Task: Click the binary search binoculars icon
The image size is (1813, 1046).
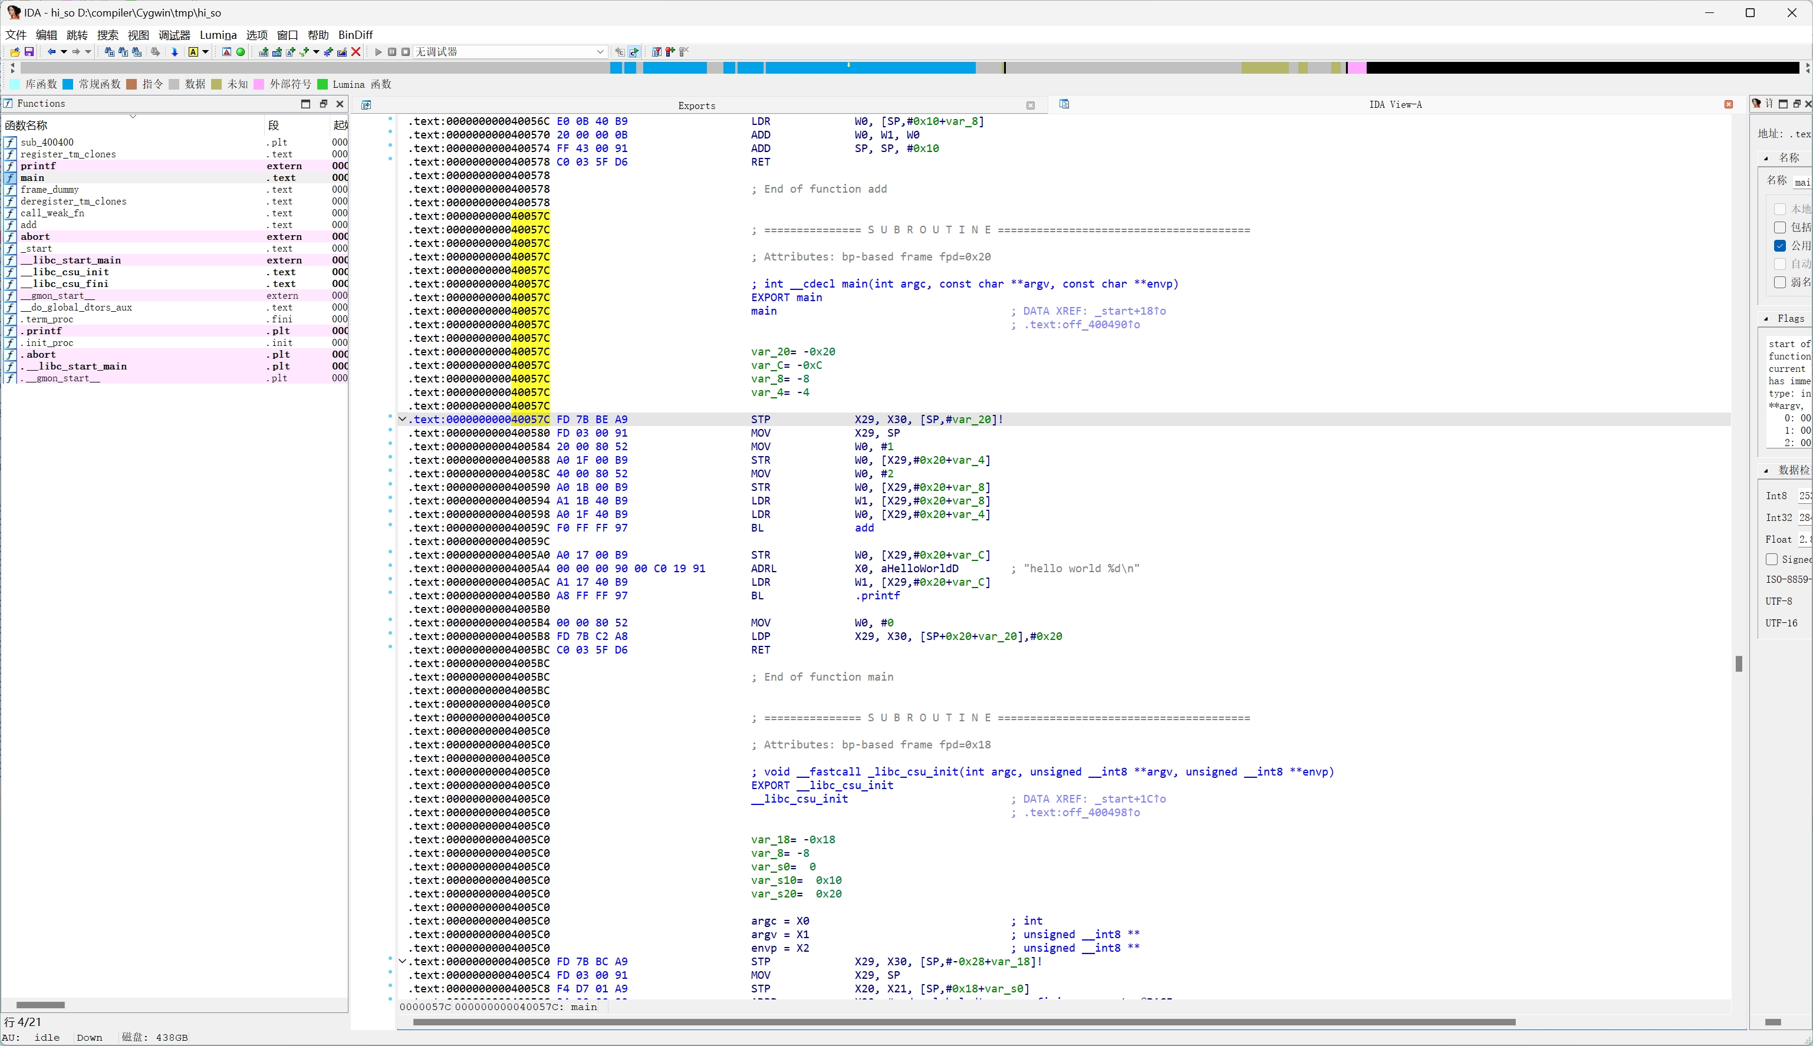Action: pyautogui.click(x=137, y=52)
